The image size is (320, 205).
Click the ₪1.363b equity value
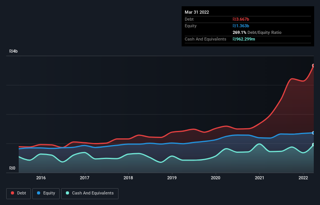[241, 26]
